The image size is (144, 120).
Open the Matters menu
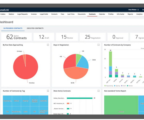coord(11,14)
